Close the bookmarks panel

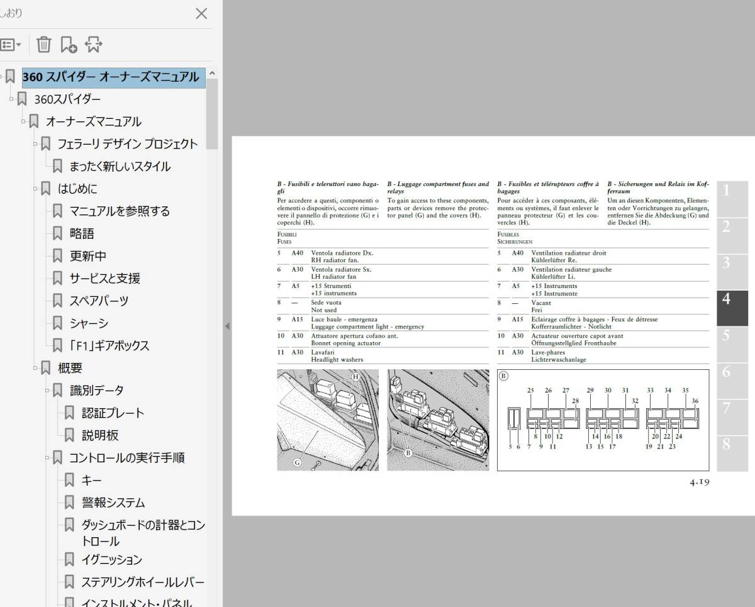[x=201, y=13]
